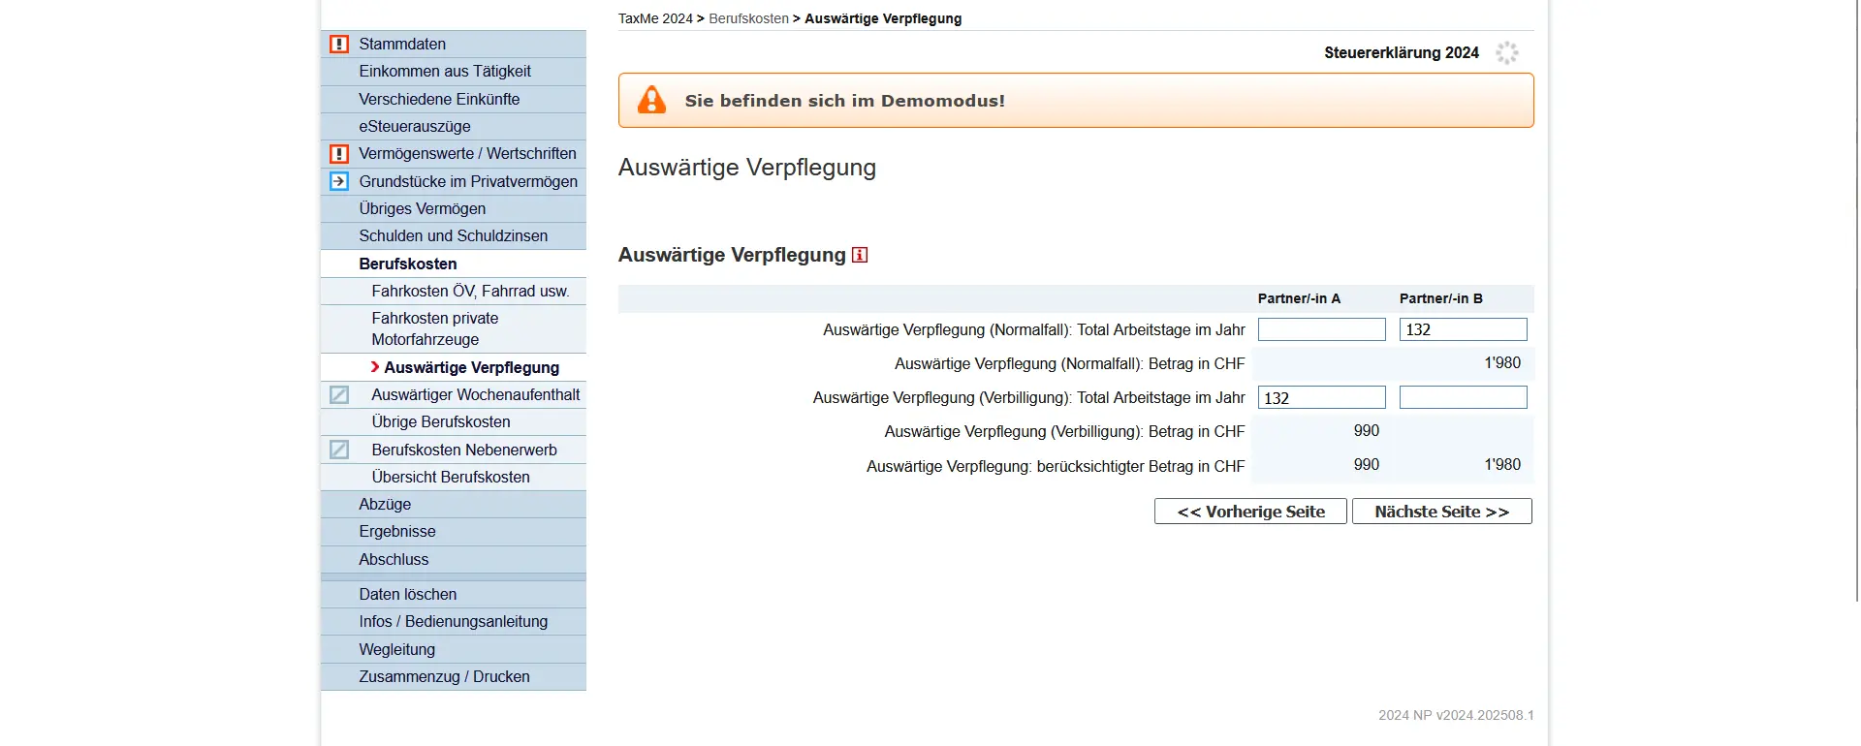This screenshot has height=746, width=1861.
Task: Click the loading spinner near Steuererklärung 2024
Action: [1506, 53]
